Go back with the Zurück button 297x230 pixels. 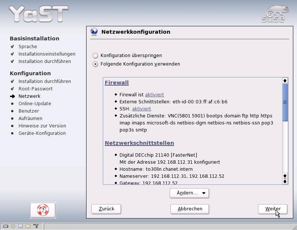point(106,209)
